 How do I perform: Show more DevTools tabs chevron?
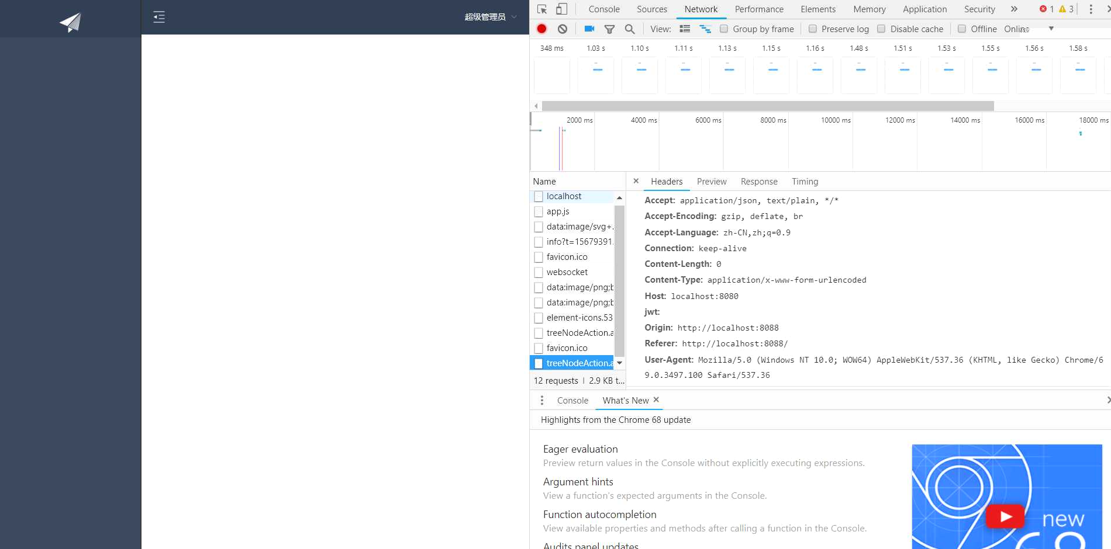pos(1014,9)
